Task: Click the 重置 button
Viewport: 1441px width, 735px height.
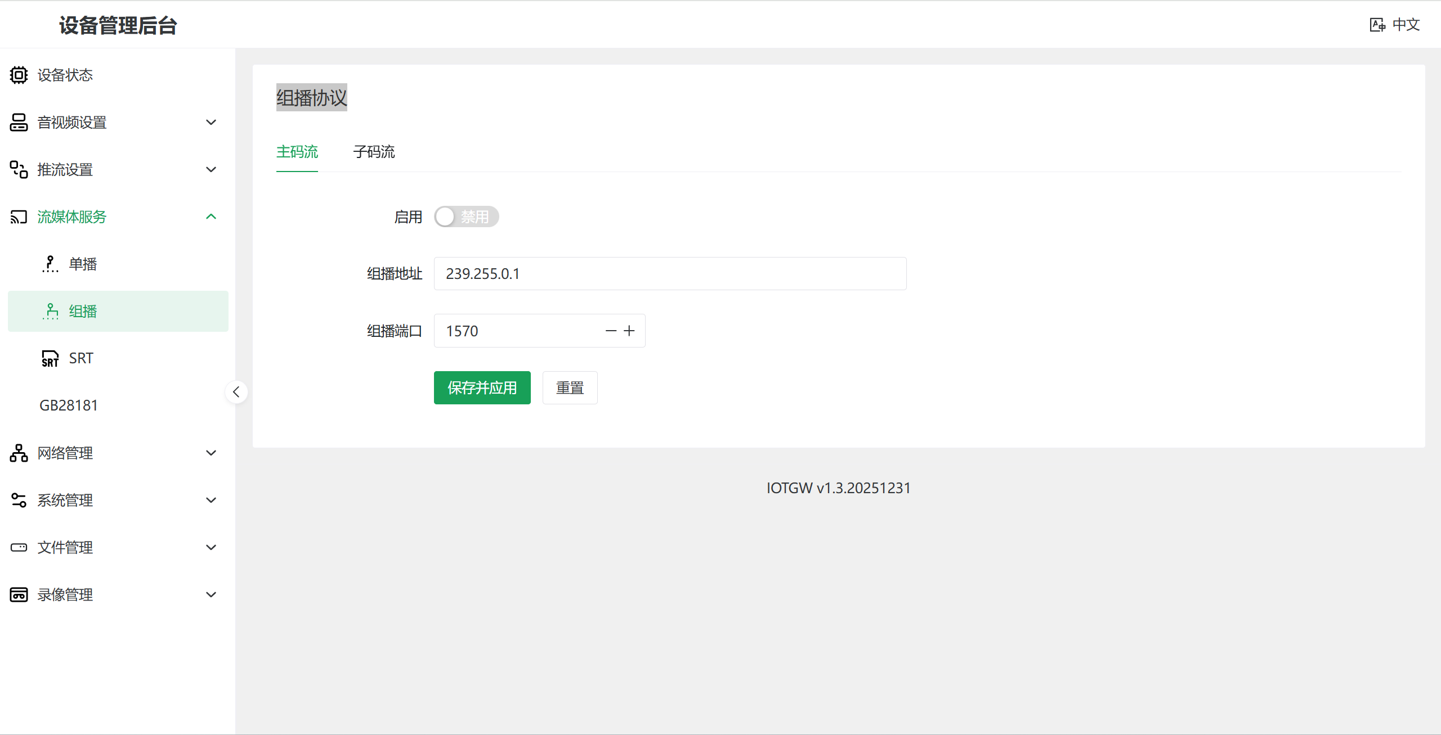Action: 570,387
